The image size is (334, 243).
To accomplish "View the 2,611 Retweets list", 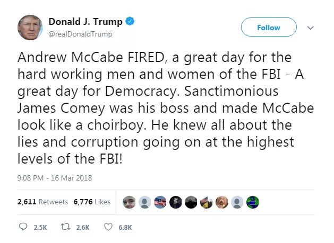I will (42, 202).
